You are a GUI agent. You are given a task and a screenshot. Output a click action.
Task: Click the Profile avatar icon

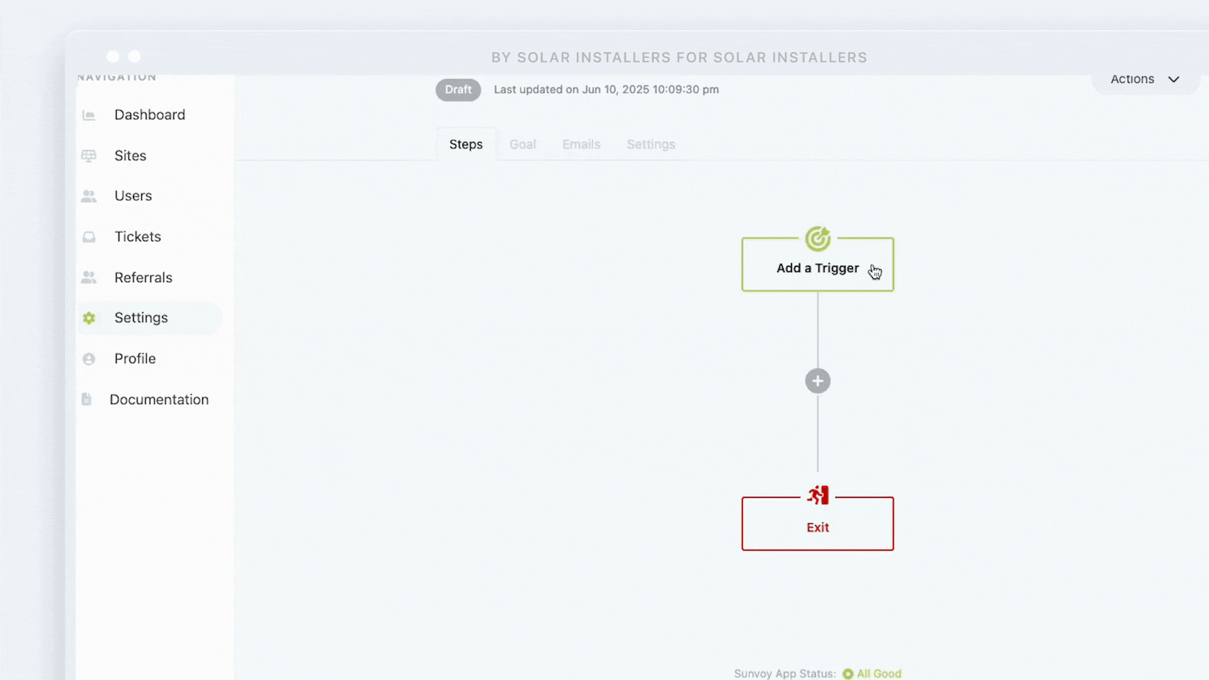pyautogui.click(x=89, y=359)
